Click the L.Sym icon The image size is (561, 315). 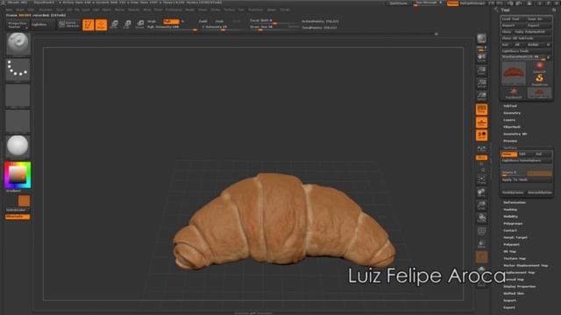coord(481,149)
